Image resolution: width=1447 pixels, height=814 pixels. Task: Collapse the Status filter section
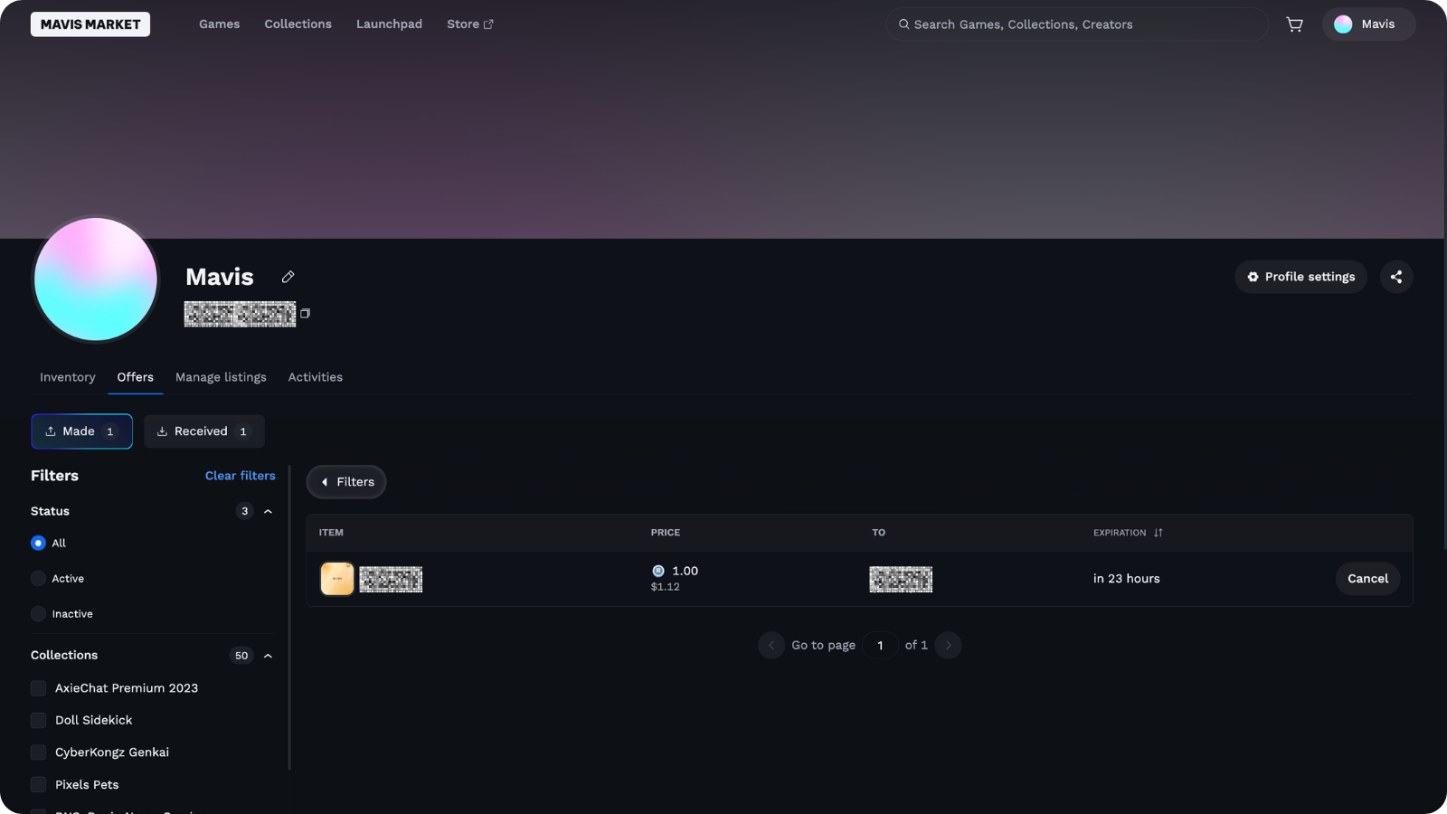[268, 511]
